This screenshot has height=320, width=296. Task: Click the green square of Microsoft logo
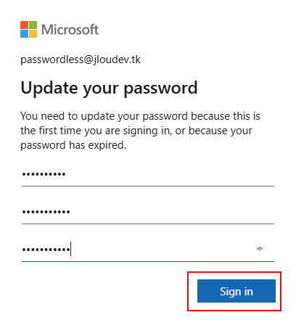33,25
